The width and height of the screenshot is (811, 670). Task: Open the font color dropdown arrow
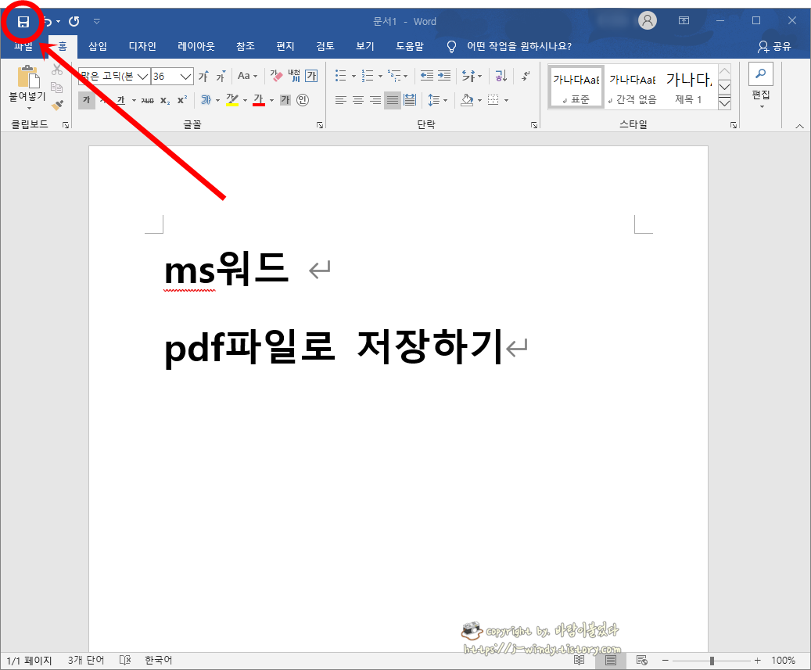pyautogui.click(x=271, y=100)
